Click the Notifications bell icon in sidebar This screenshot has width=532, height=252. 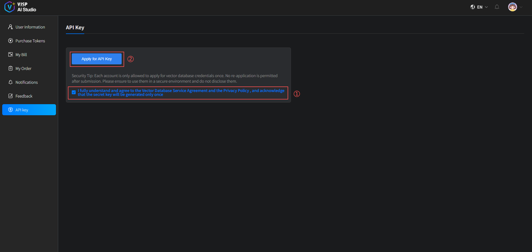[11, 82]
